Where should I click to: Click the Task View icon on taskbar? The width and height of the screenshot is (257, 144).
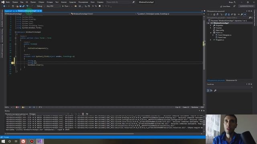coord(16,141)
